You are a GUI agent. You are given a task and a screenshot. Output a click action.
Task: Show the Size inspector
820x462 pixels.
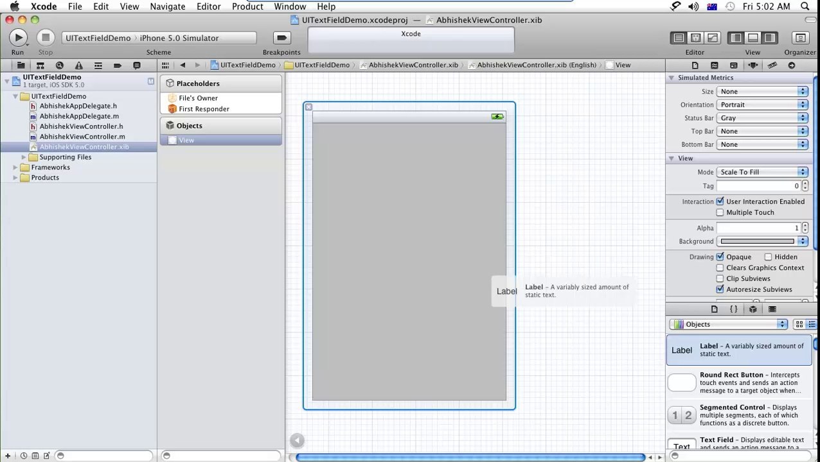772,65
